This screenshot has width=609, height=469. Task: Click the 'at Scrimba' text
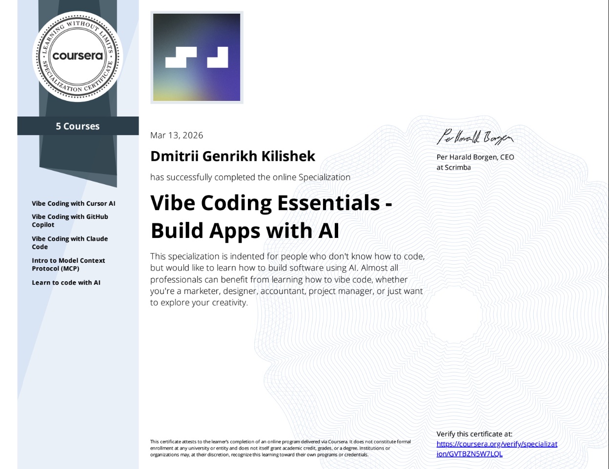point(453,167)
